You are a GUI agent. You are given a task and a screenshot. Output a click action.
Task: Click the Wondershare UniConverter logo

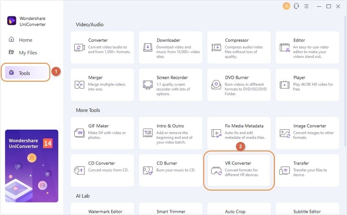[12, 21]
